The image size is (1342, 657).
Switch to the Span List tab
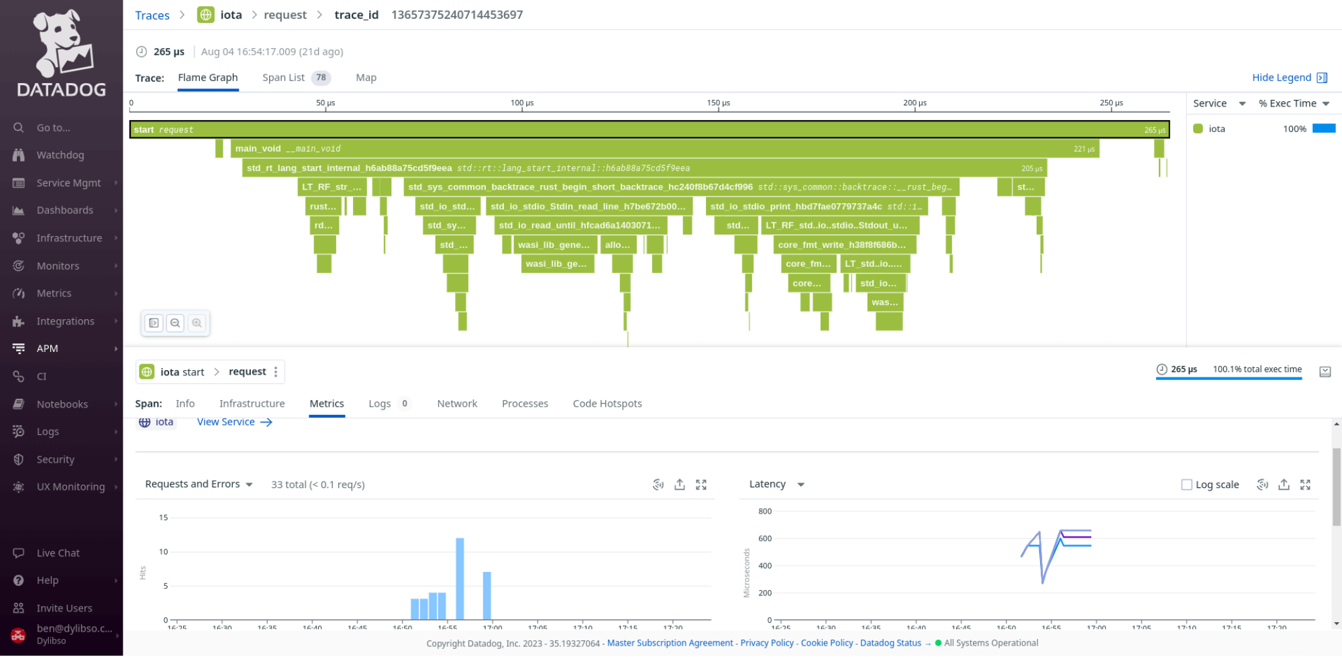point(284,77)
